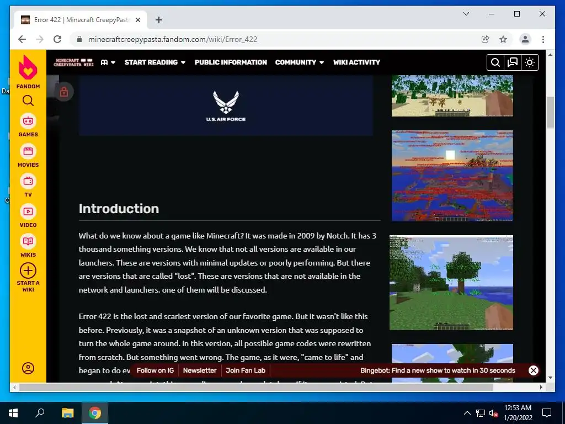Open the Windows notification center

[x=547, y=413]
